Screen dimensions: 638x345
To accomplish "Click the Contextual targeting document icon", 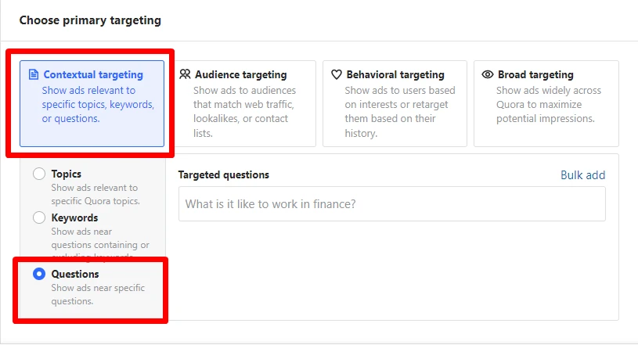I will tap(34, 74).
